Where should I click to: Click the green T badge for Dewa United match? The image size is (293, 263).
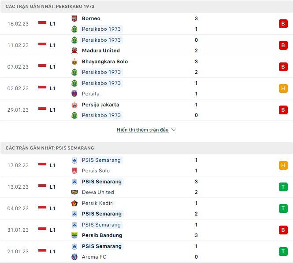click(283, 187)
